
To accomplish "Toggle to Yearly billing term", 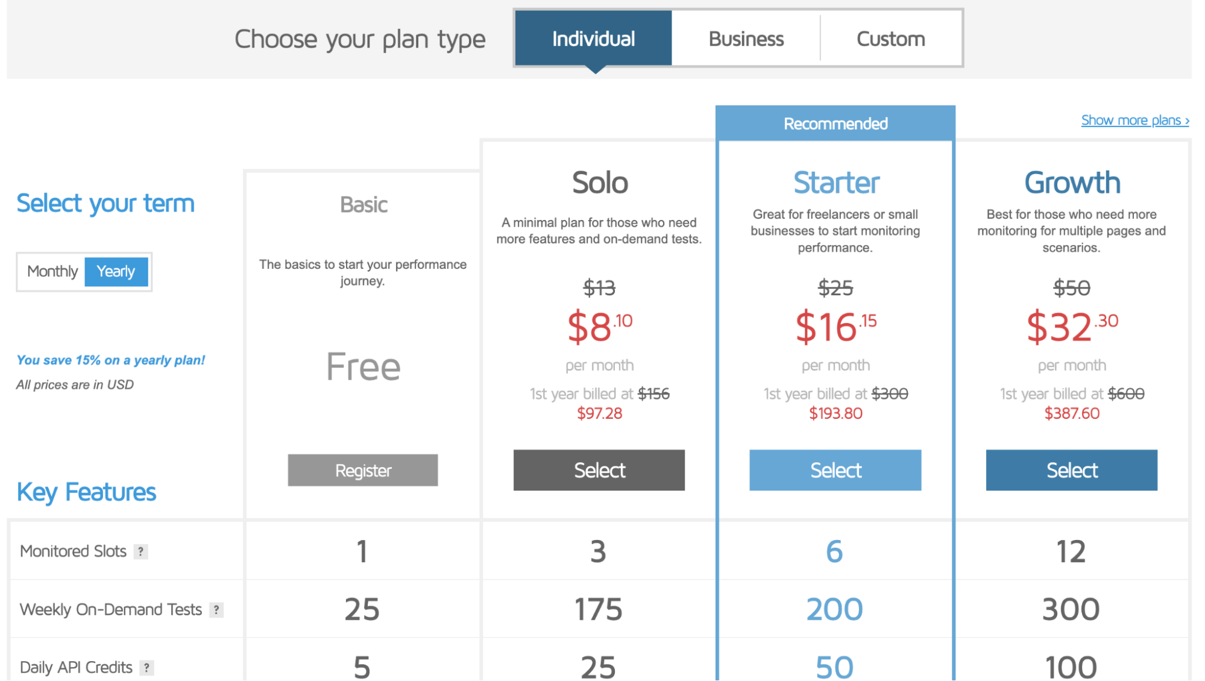I will click(116, 271).
